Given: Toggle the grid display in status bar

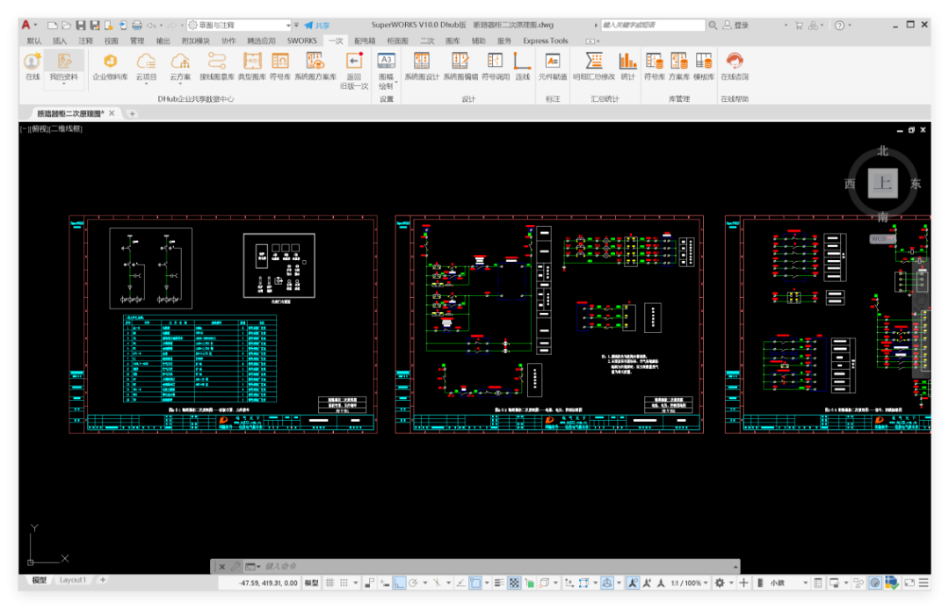Looking at the screenshot, I should coord(330,583).
